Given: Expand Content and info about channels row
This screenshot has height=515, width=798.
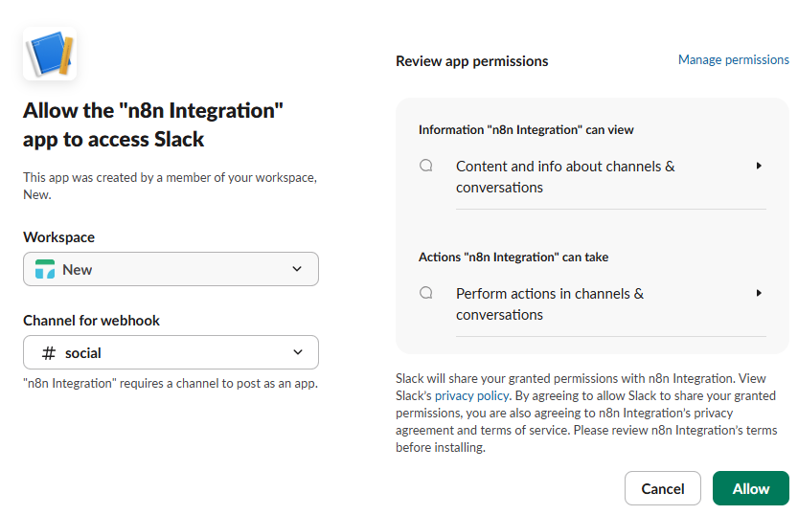Looking at the screenshot, I should point(592,177).
